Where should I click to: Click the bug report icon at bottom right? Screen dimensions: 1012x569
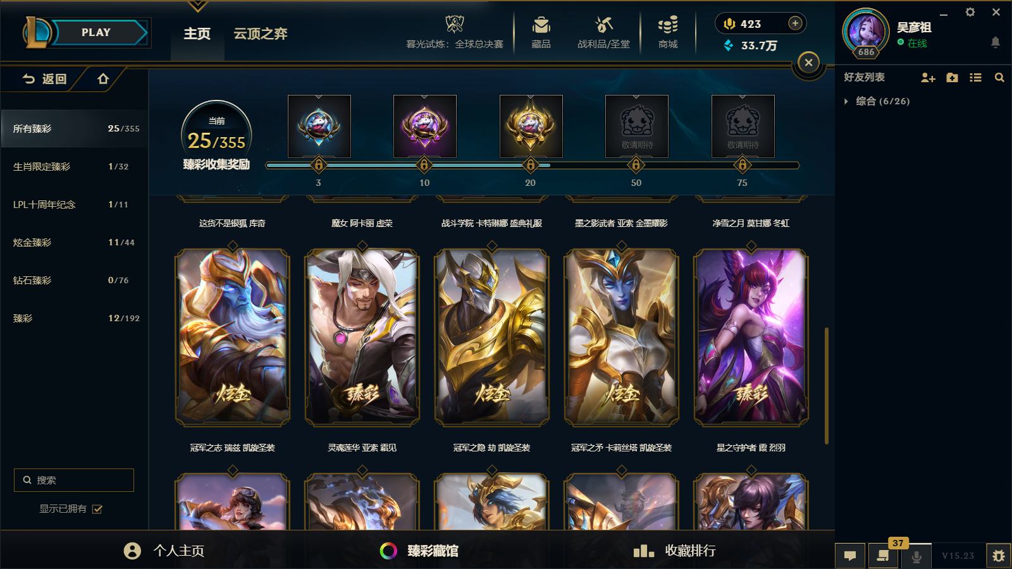998,556
